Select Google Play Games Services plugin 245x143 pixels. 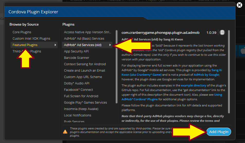[85, 103]
